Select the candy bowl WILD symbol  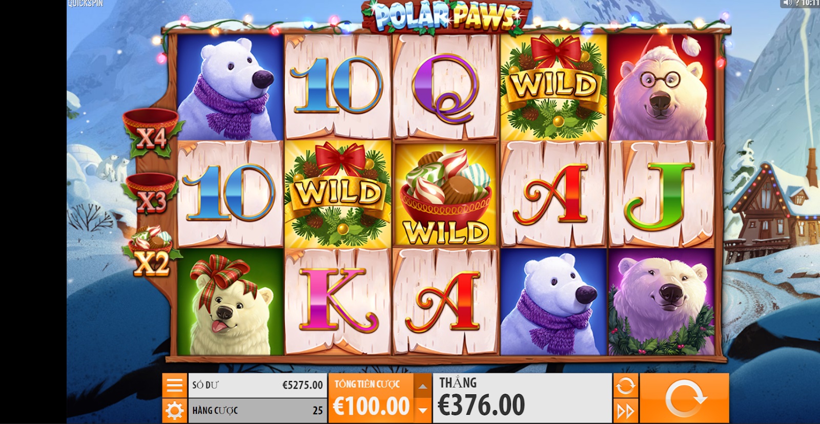pyautogui.click(x=445, y=195)
